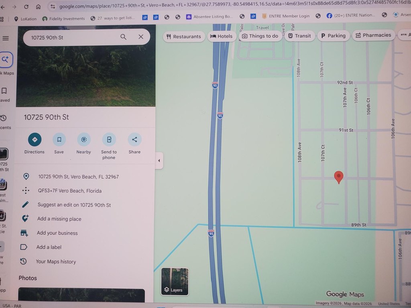Send the location to phone
Image resolution: width=411 pixels, height=308 pixels.
(109, 140)
